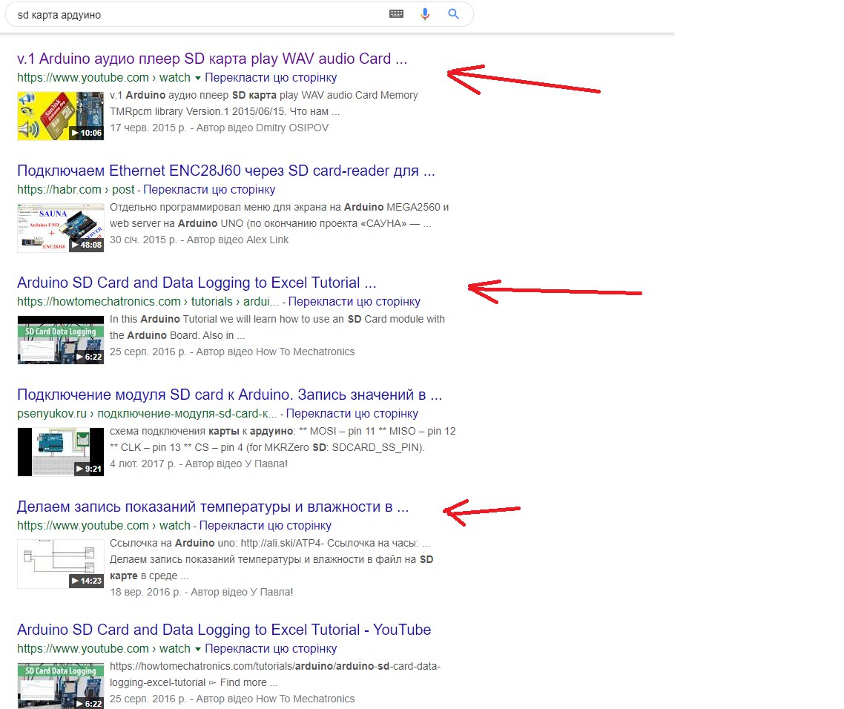Screen dimensions: 844x709
Task: Click the blue magnifier search button
Action: tap(453, 14)
